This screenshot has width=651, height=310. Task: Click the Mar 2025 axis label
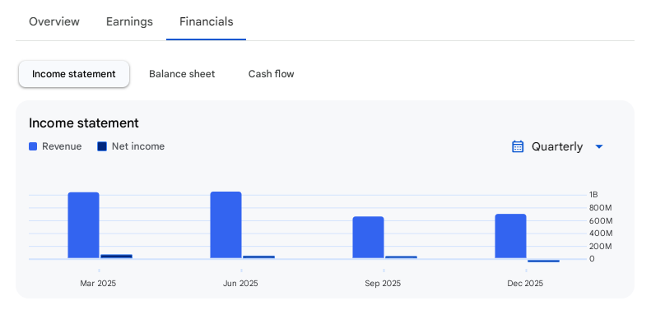click(99, 284)
